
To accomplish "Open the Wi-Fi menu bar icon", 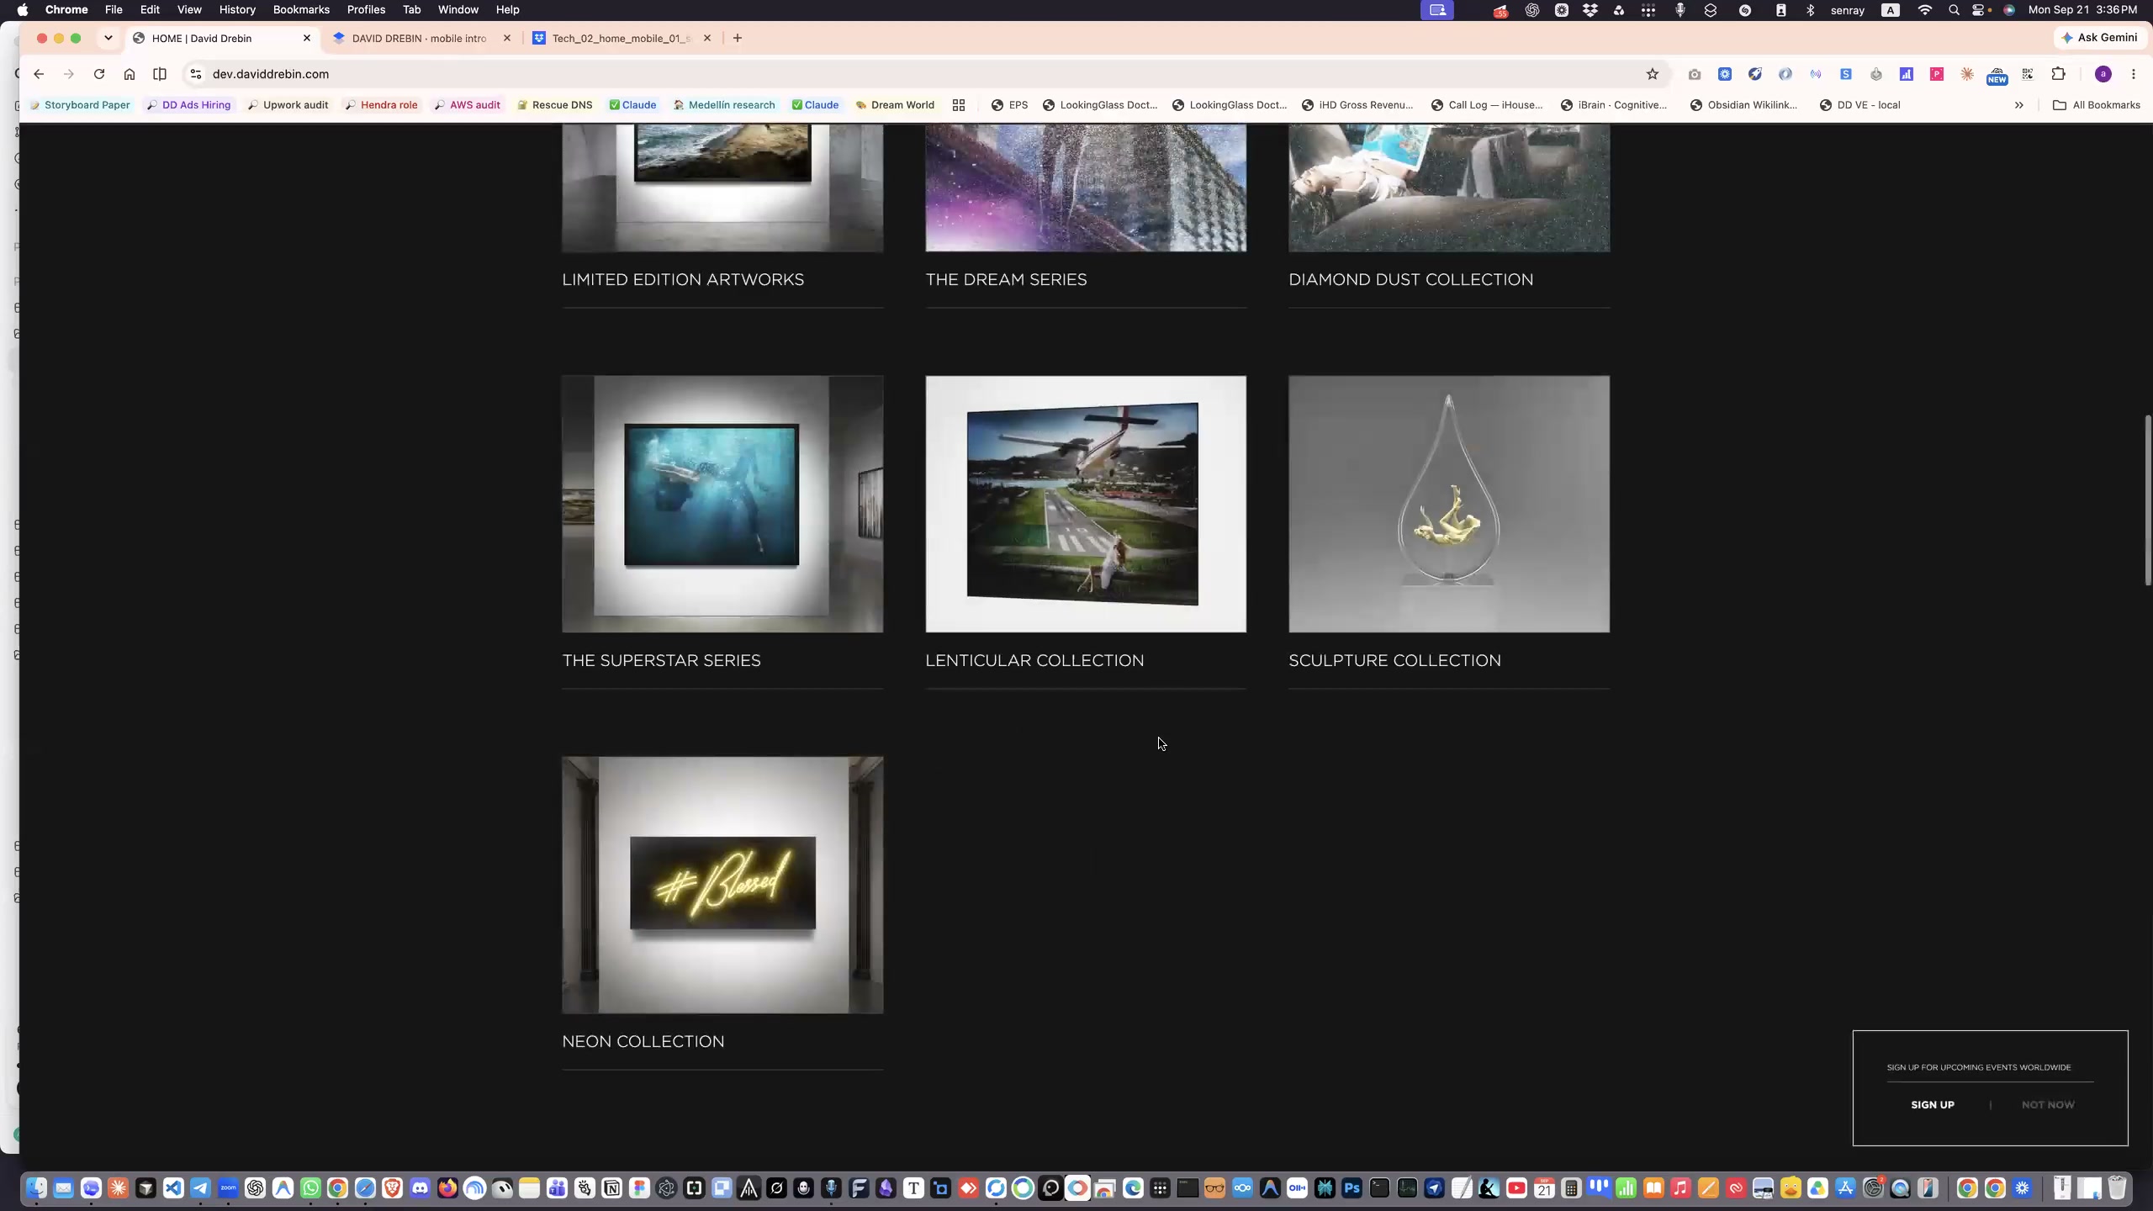I will (1925, 10).
